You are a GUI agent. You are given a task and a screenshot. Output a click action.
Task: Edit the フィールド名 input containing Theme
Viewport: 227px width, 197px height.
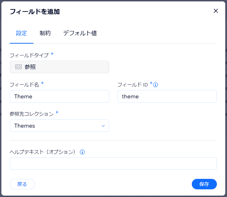[59, 96]
